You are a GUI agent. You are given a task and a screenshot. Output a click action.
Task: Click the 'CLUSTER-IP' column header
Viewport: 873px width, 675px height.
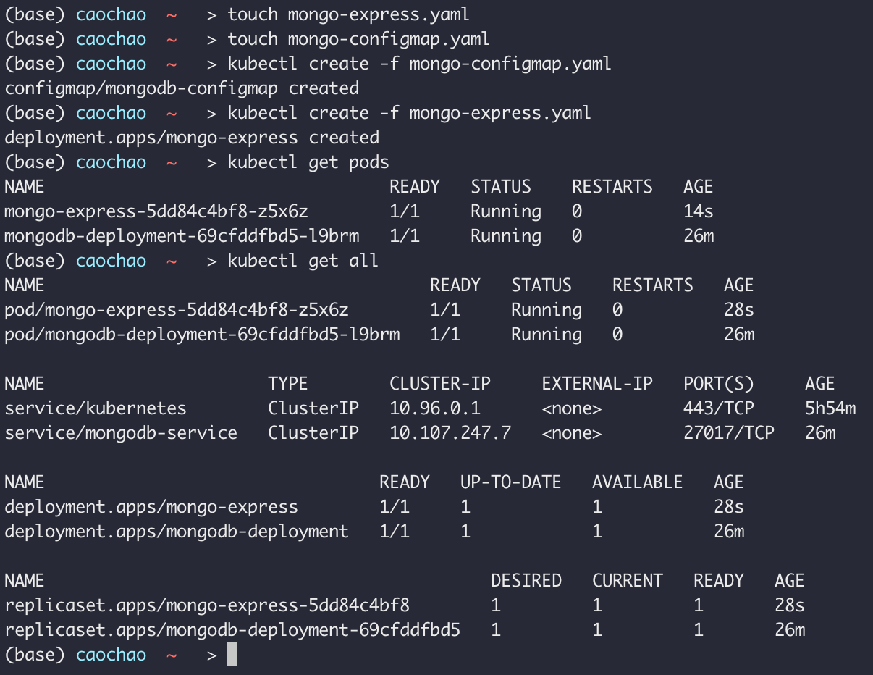[x=440, y=384]
